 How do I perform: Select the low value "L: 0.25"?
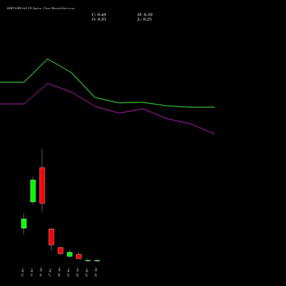click(145, 19)
